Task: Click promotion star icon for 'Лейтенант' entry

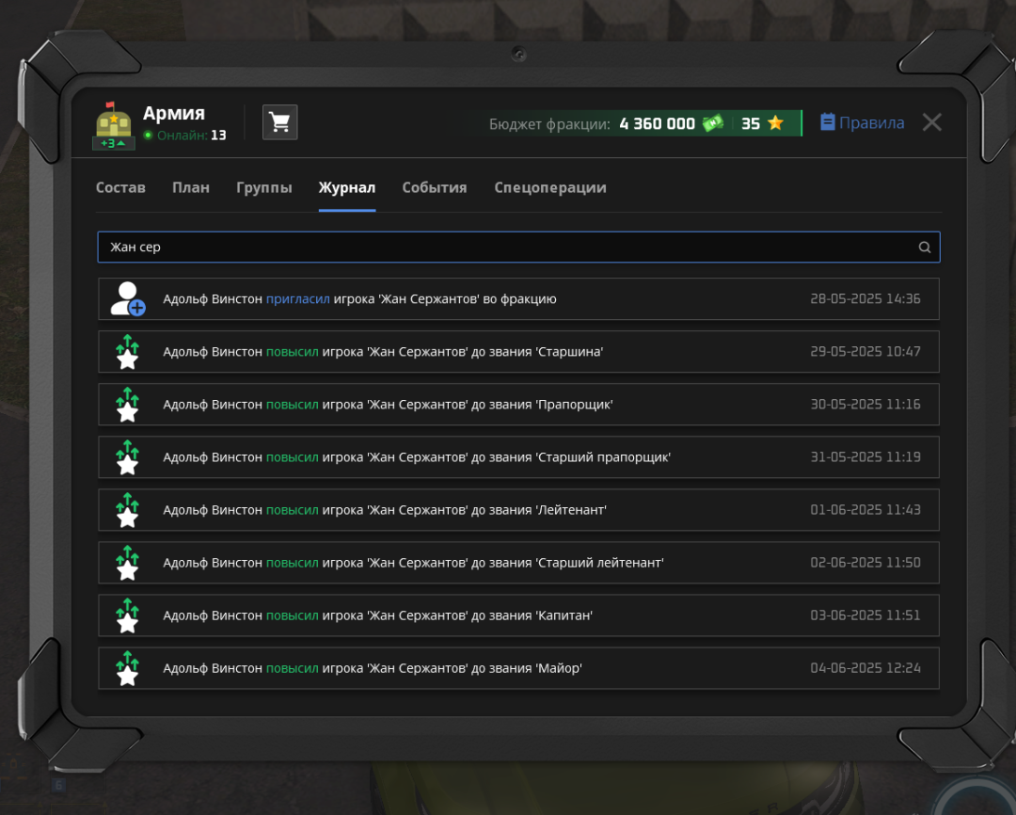Action: tap(128, 510)
